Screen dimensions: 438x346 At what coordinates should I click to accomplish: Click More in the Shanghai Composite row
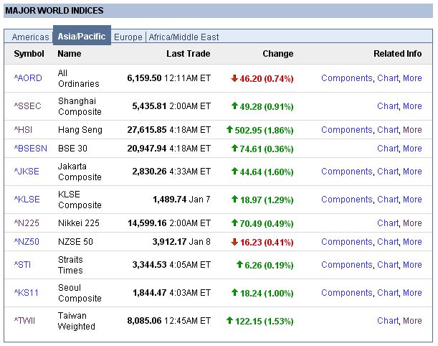(x=412, y=106)
